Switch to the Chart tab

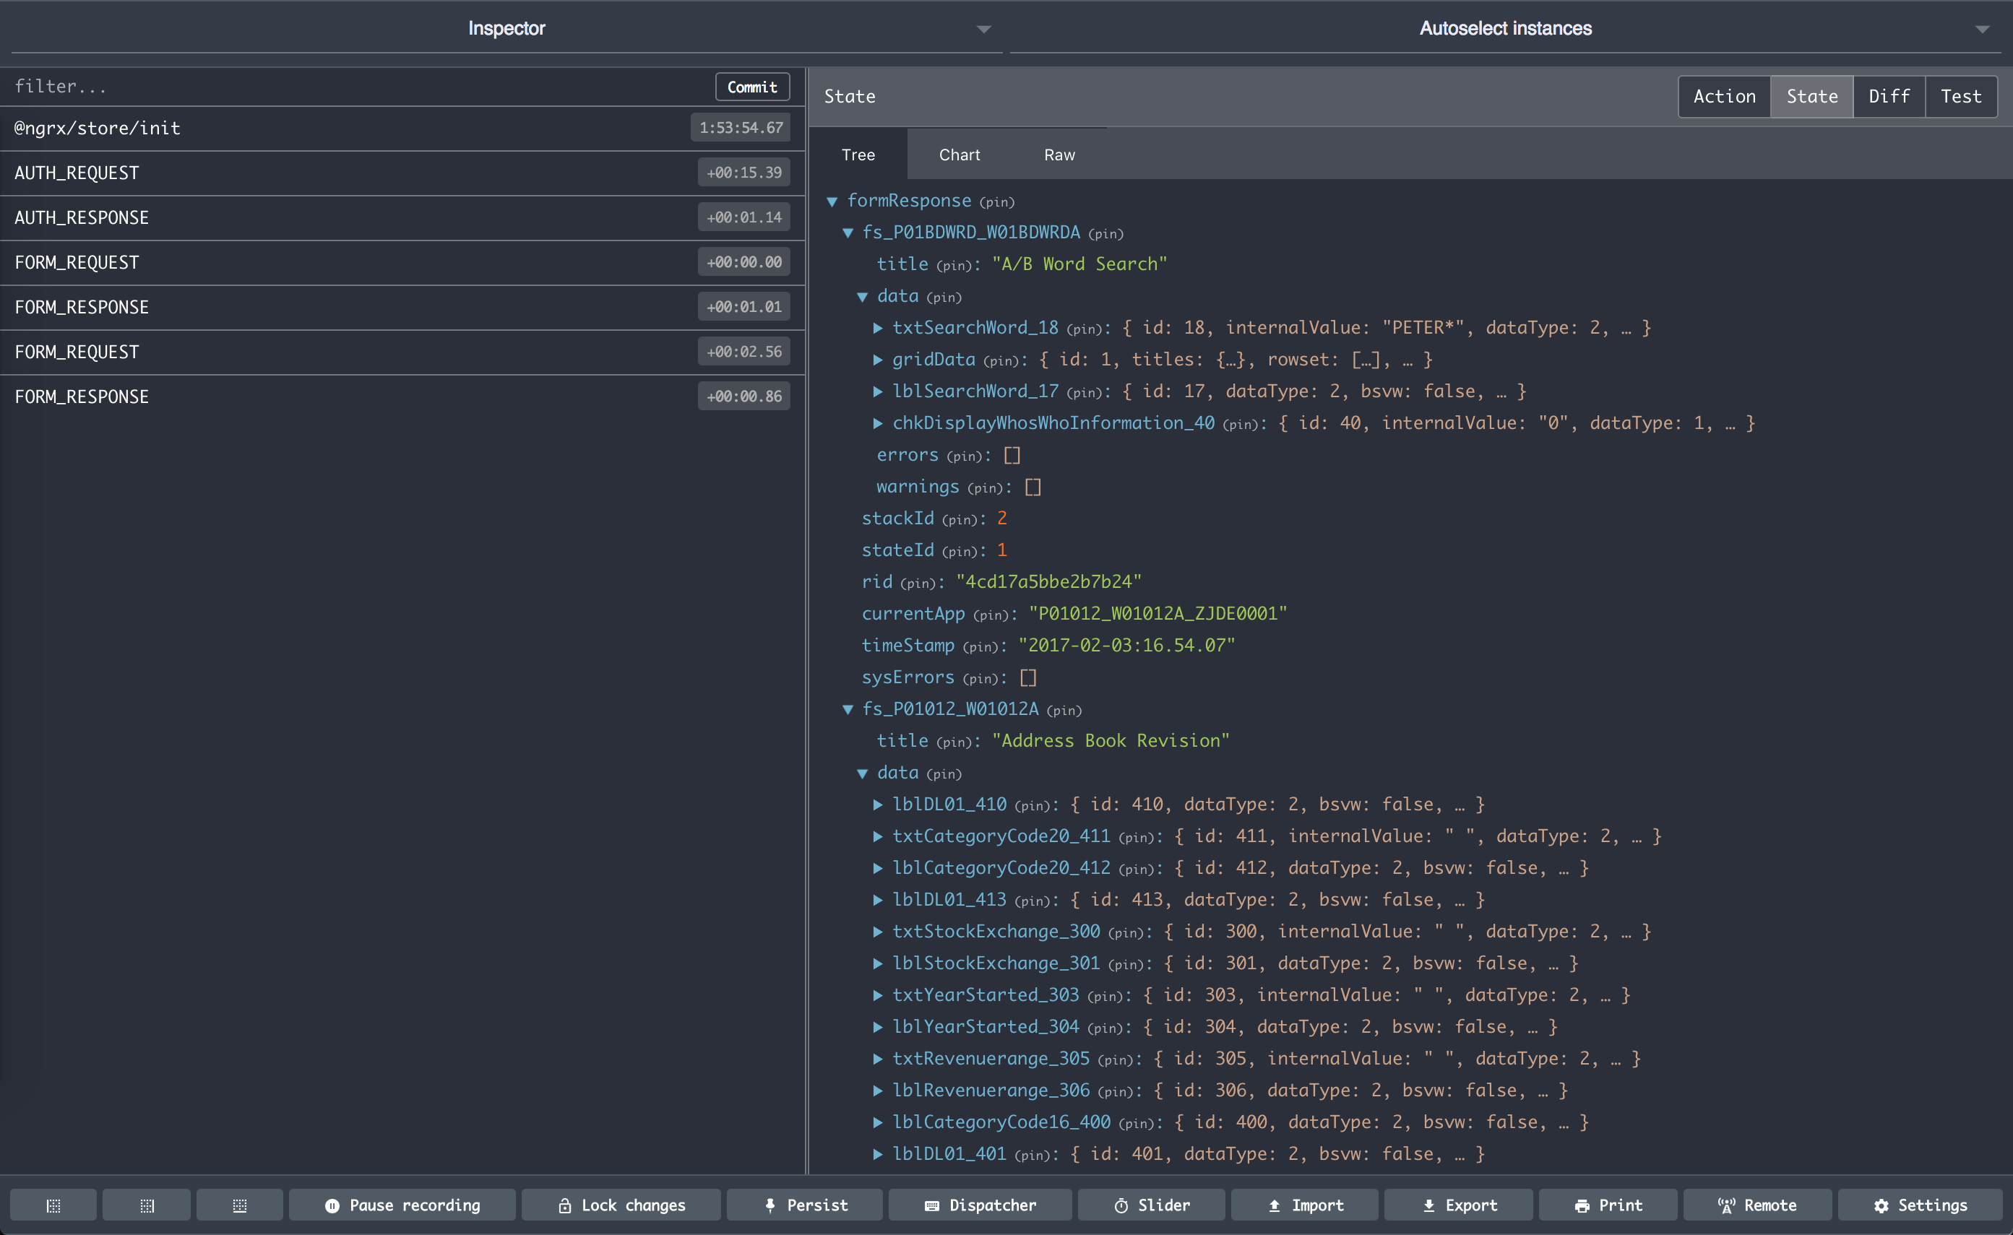pos(959,155)
